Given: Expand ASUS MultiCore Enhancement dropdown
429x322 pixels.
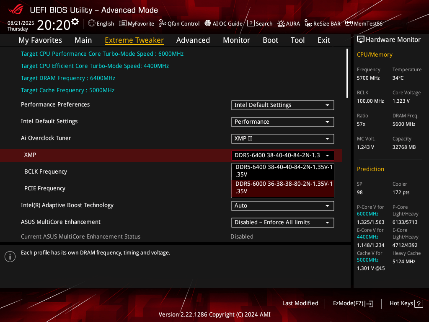Looking at the screenshot, I should [283, 222].
